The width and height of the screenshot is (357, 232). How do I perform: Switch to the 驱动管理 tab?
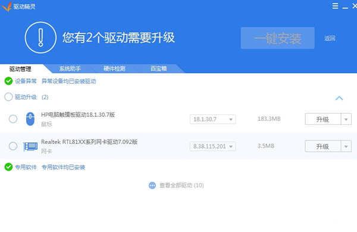20,69
